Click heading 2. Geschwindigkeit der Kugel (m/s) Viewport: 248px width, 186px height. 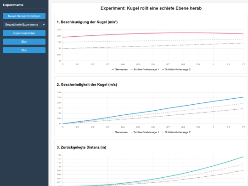point(87,85)
